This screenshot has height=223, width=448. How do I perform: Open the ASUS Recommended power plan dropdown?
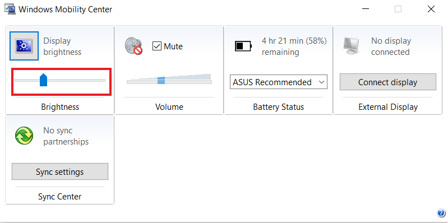click(x=279, y=82)
